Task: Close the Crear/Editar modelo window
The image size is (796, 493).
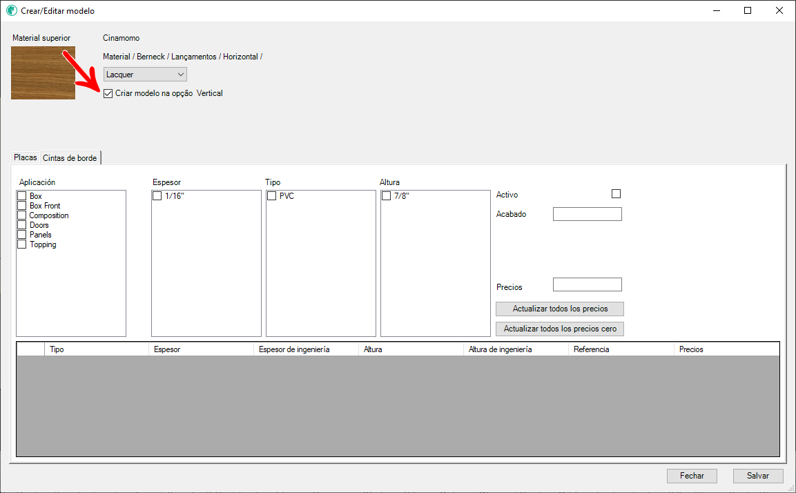Action: (x=779, y=10)
